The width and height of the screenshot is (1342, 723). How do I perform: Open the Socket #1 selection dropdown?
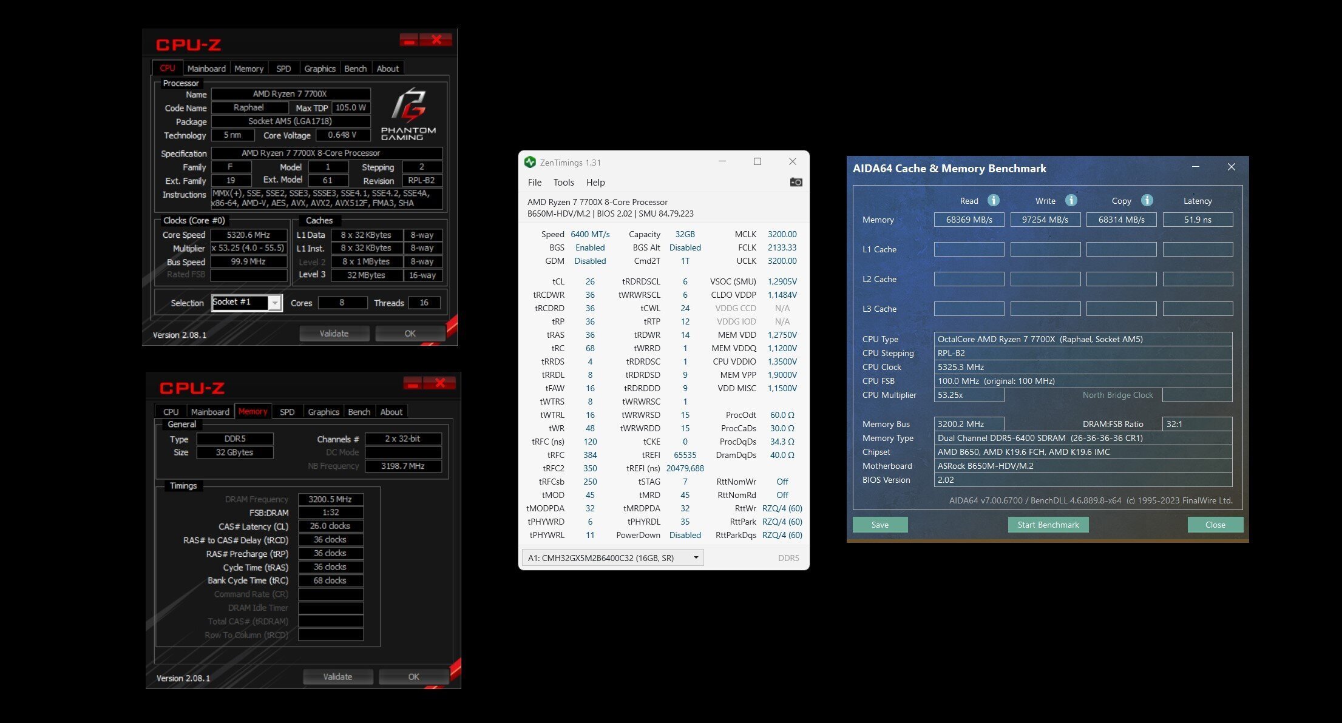click(275, 303)
